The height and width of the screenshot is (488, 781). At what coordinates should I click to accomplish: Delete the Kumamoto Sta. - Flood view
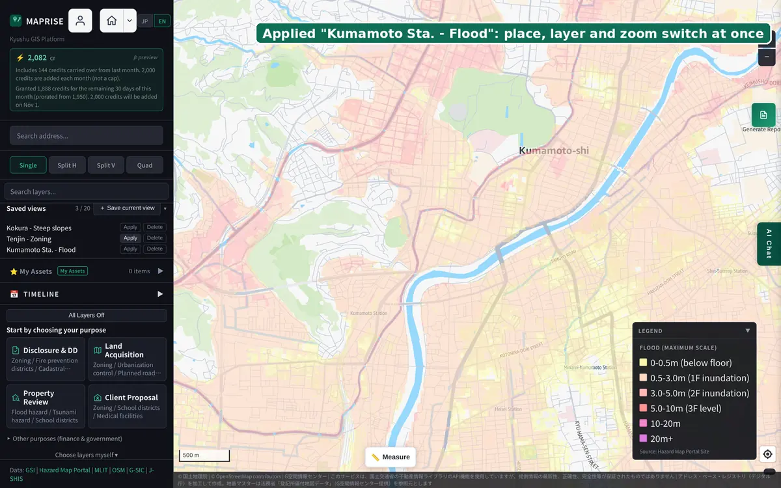click(155, 249)
